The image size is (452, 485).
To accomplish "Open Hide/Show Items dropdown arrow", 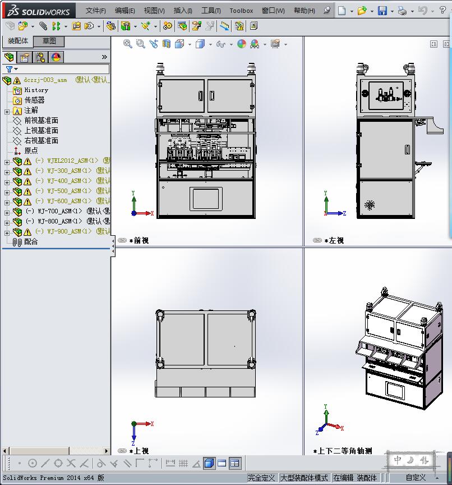I will click(x=231, y=44).
